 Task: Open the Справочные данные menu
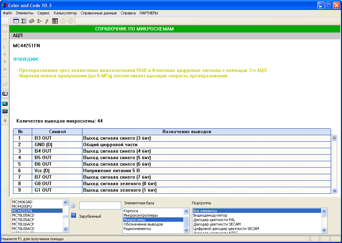[99, 13]
